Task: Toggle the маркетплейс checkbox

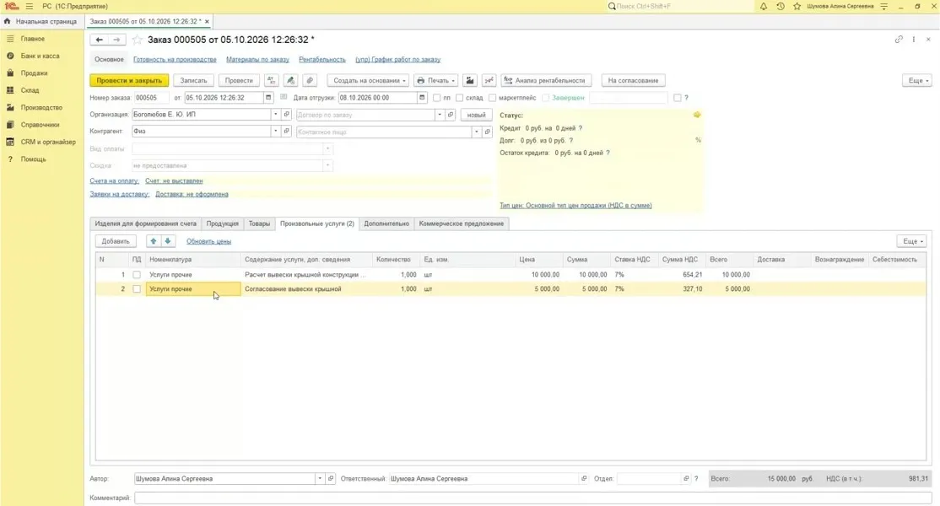Action: pos(492,98)
